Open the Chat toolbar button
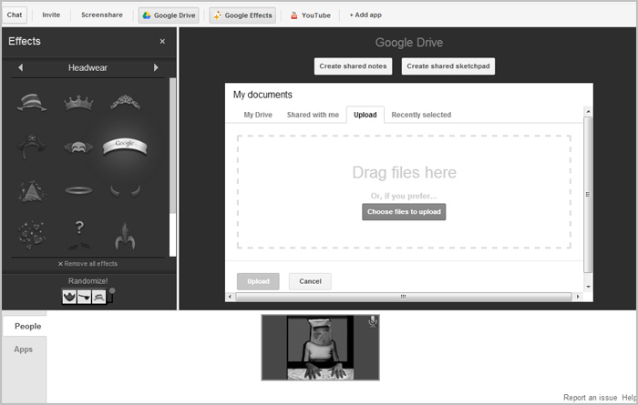Image resolution: width=638 pixels, height=405 pixels. click(15, 15)
